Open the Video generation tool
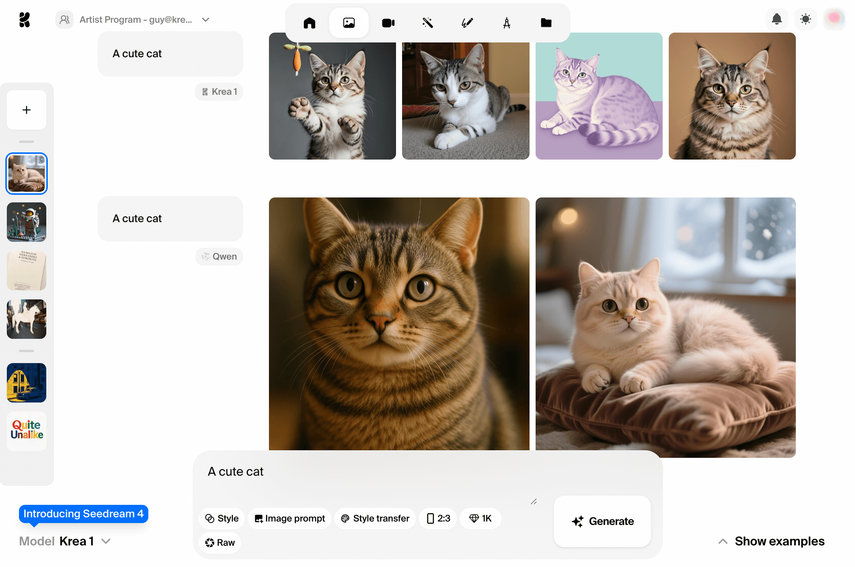 pos(388,23)
